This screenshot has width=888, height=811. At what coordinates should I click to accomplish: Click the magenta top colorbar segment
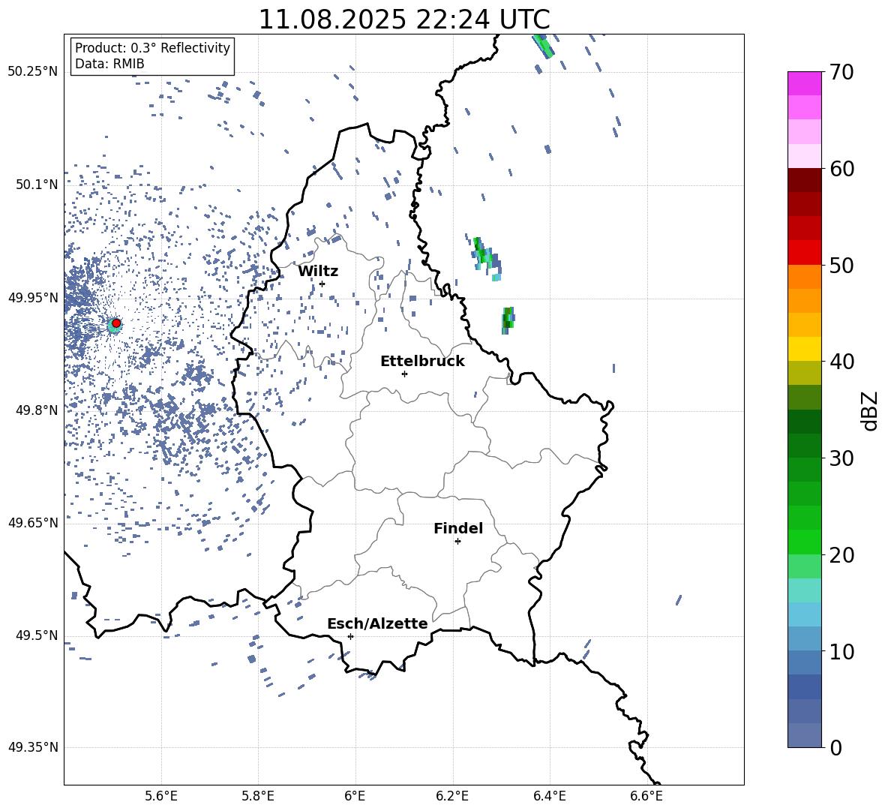click(x=804, y=83)
